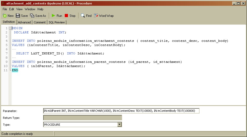247x137 pixels.
Task: Switch to the Comment tab
Action: pyautogui.click(x=40, y=22)
